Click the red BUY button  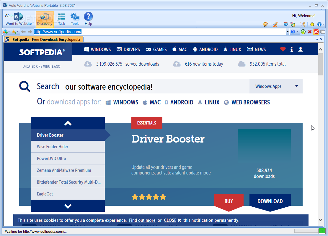pos(229,201)
